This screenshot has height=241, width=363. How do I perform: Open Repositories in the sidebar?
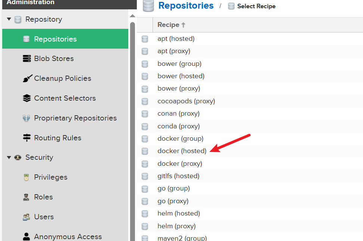[x=55, y=39]
